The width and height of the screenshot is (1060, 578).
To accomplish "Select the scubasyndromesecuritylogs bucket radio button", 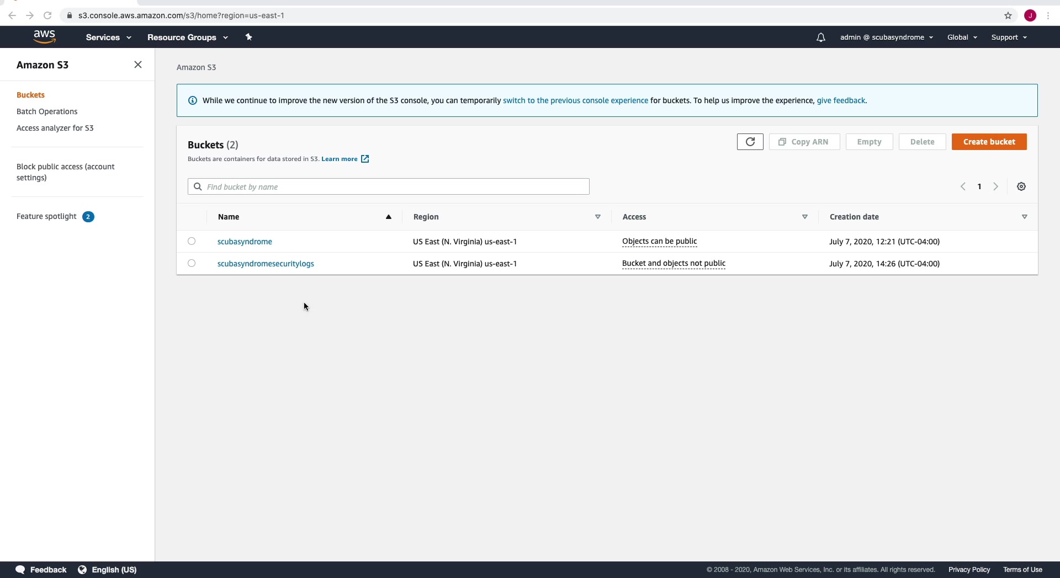I will pyautogui.click(x=192, y=263).
